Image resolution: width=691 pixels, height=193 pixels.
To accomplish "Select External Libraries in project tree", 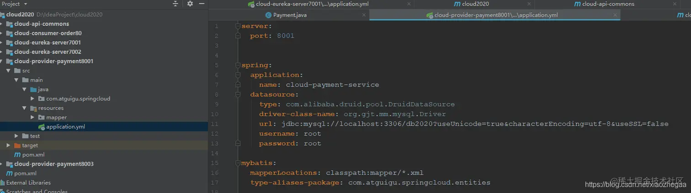I will pyautogui.click(x=28, y=183).
